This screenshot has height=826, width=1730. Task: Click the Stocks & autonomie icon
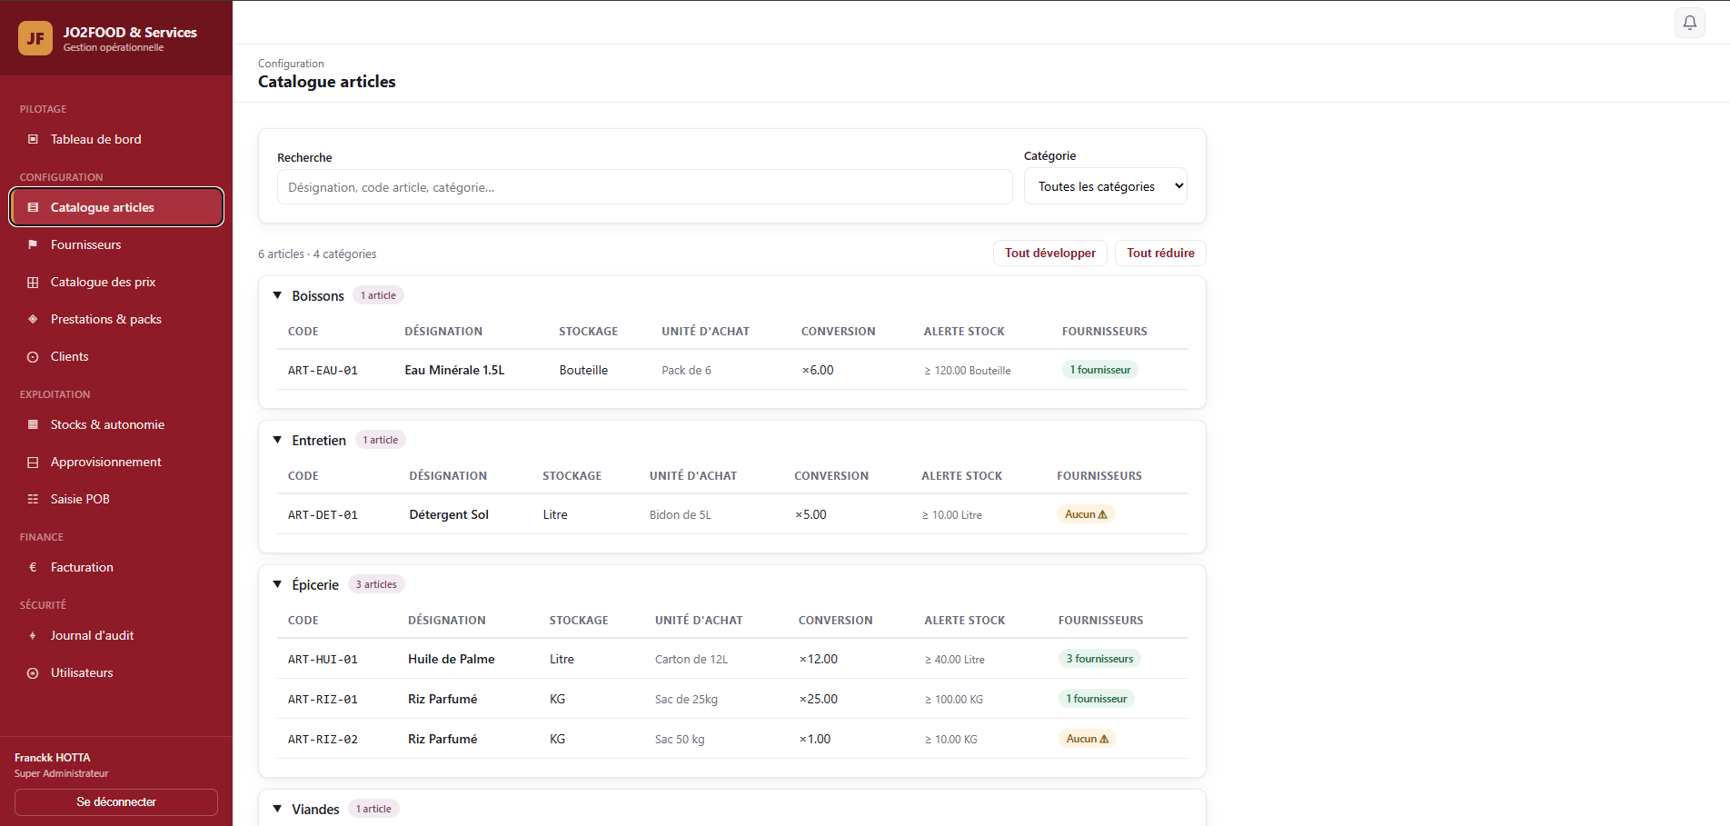click(33, 424)
